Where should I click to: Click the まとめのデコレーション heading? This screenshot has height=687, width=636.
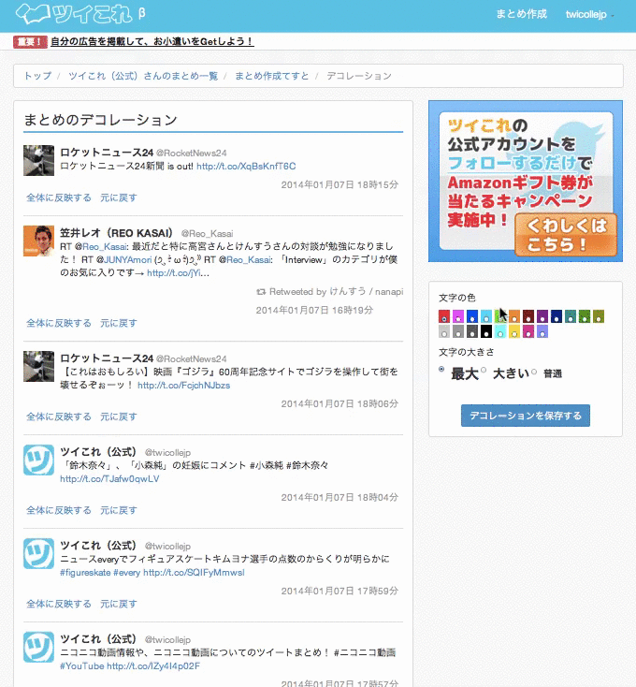pos(101,120)
